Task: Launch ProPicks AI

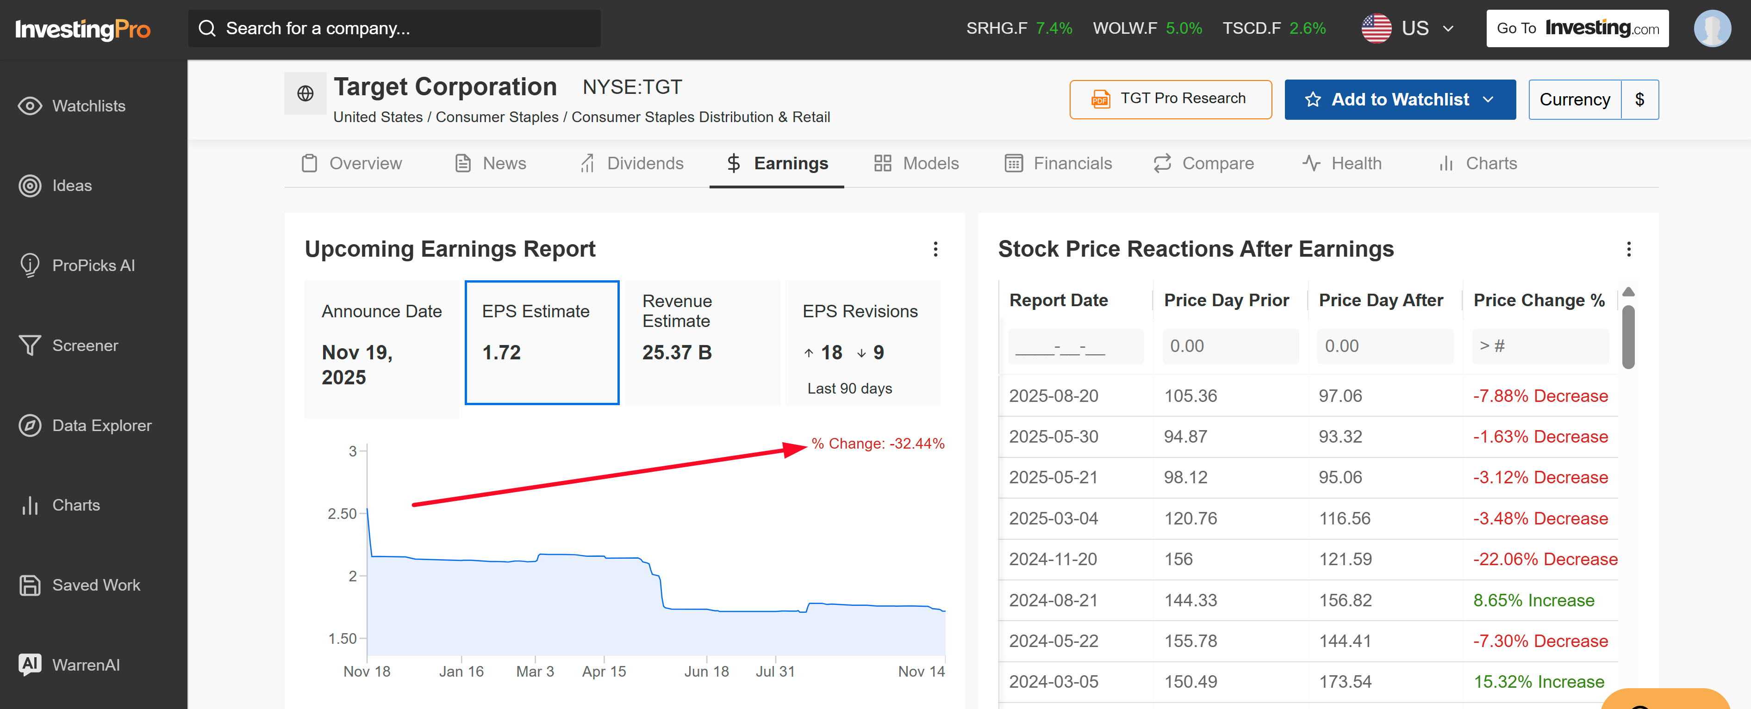Action: click(x=94, y=265)
